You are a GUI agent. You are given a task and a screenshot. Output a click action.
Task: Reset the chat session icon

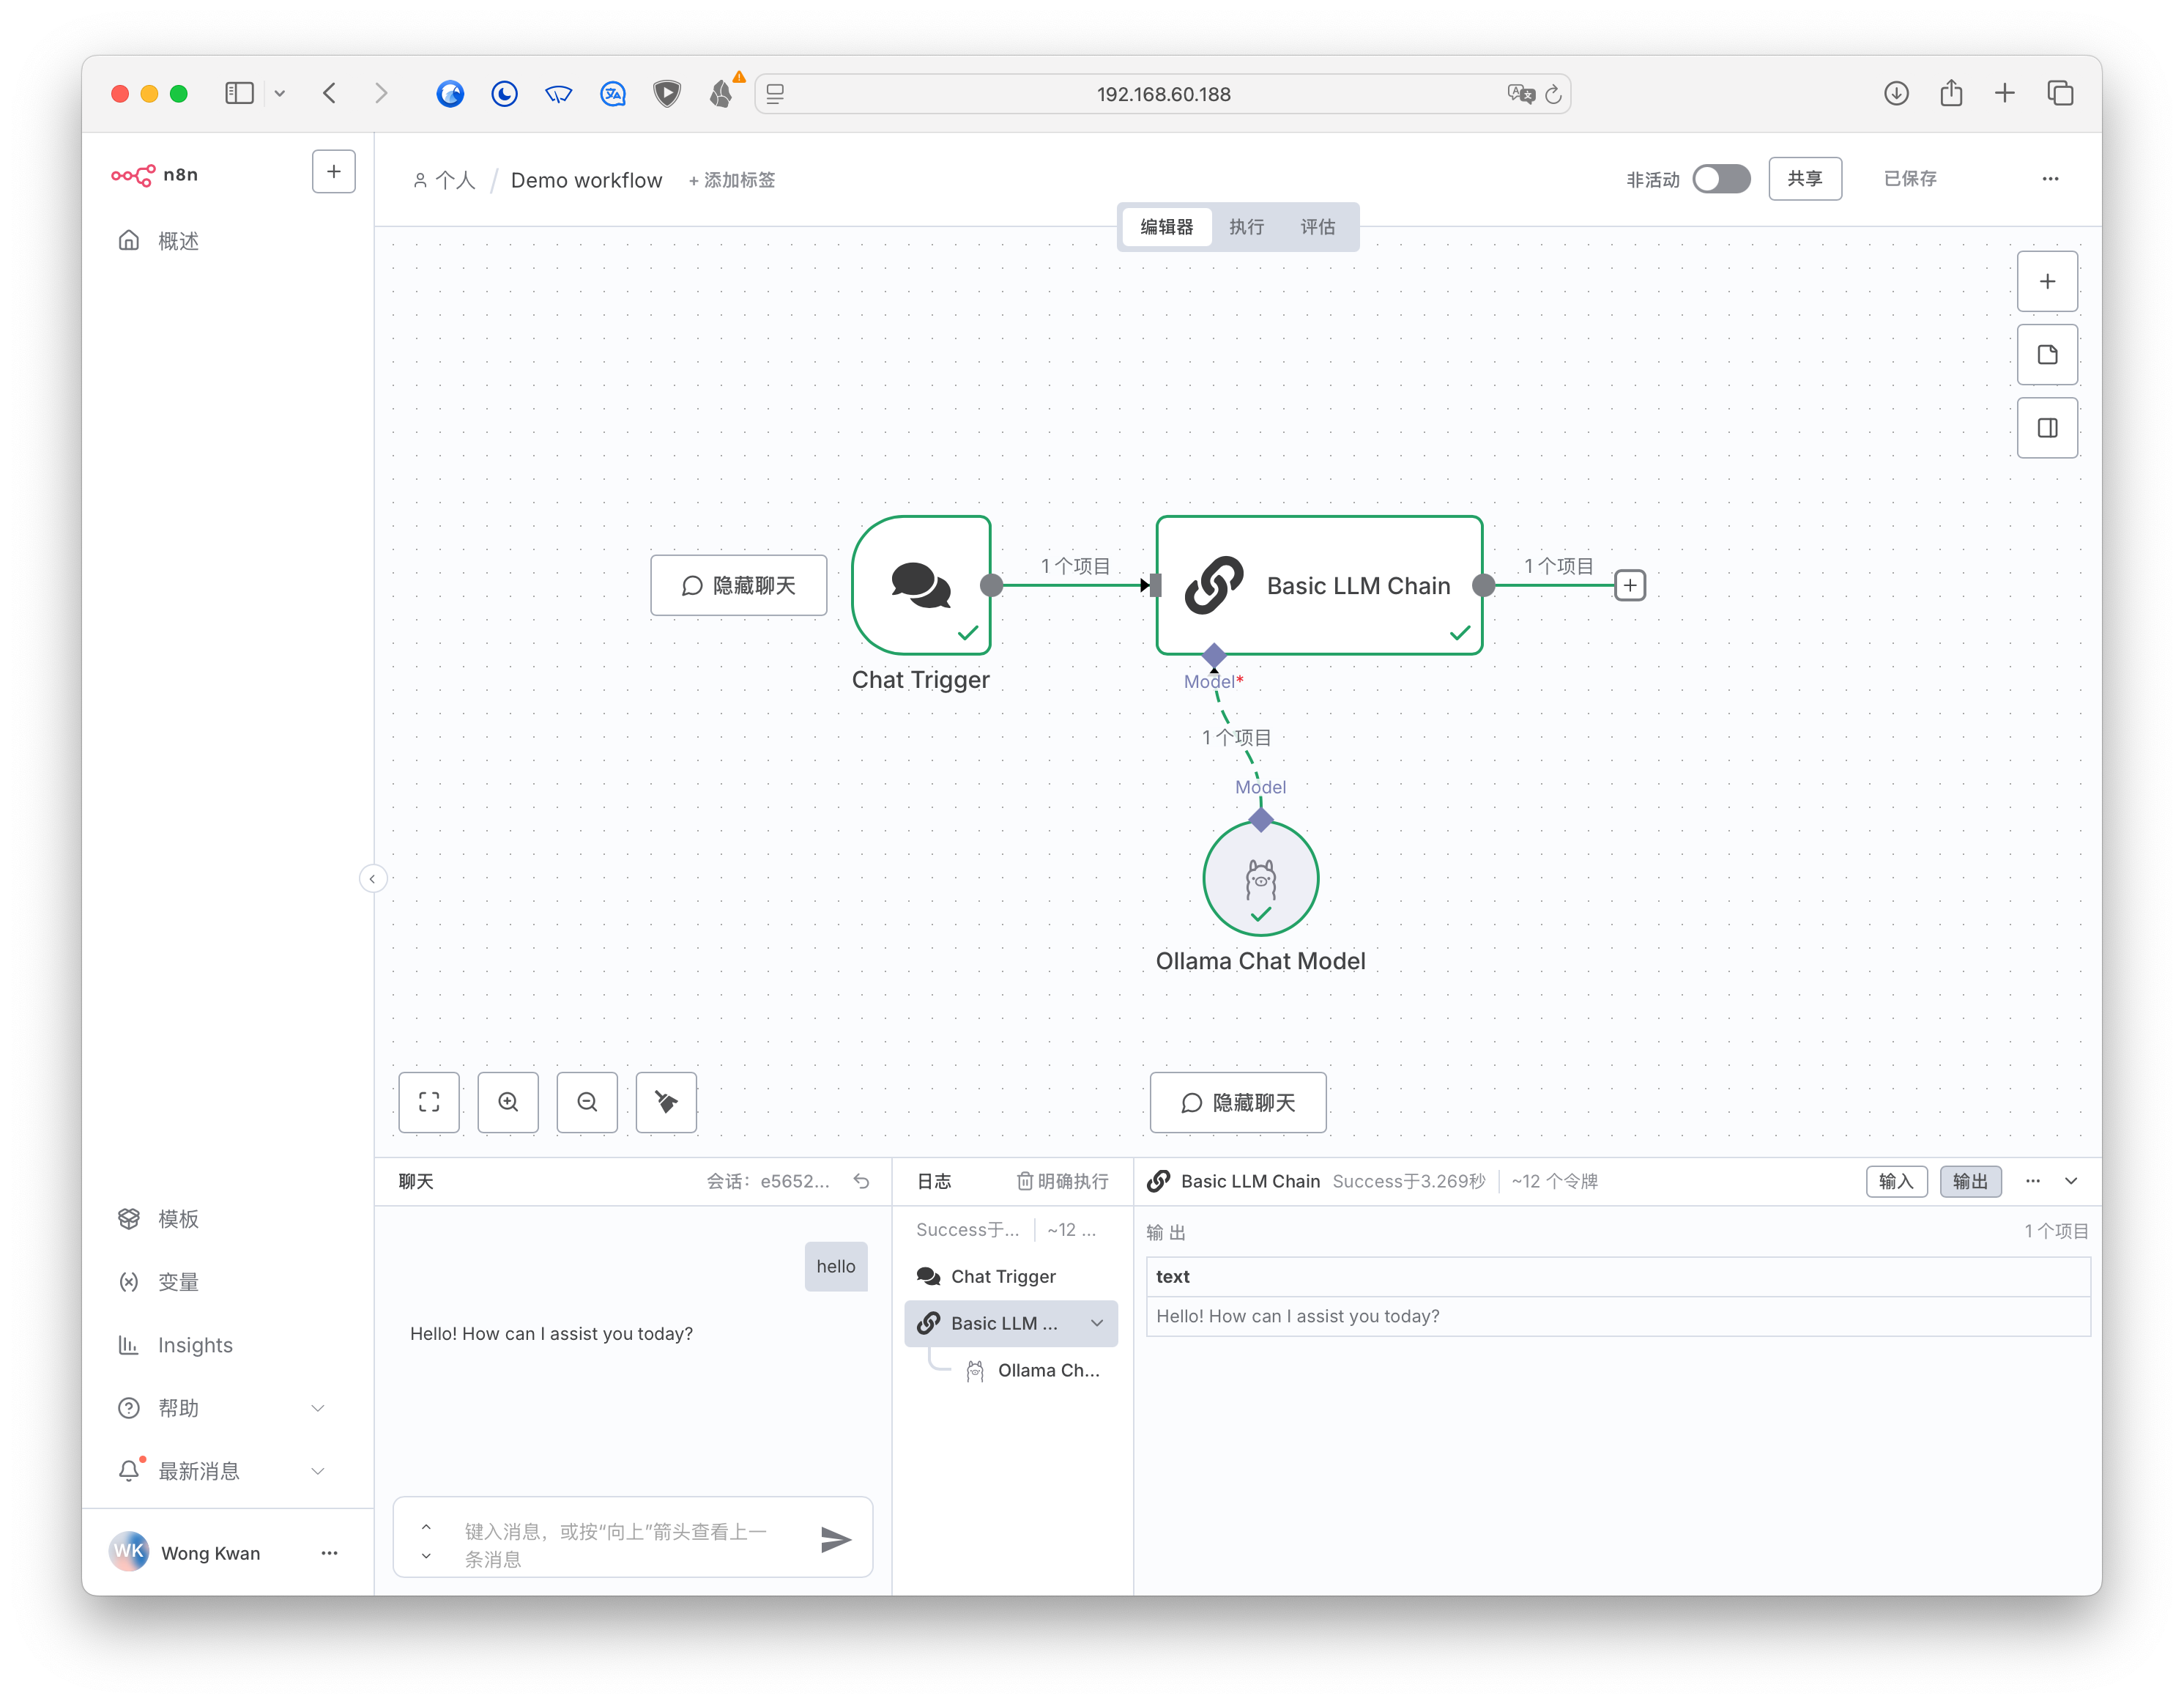[861, 1181]
